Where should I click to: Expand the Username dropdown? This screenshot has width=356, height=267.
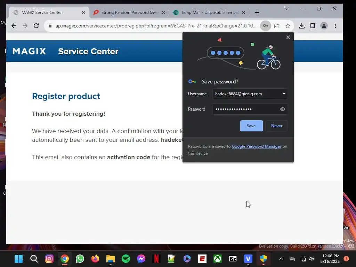[284, 94]
